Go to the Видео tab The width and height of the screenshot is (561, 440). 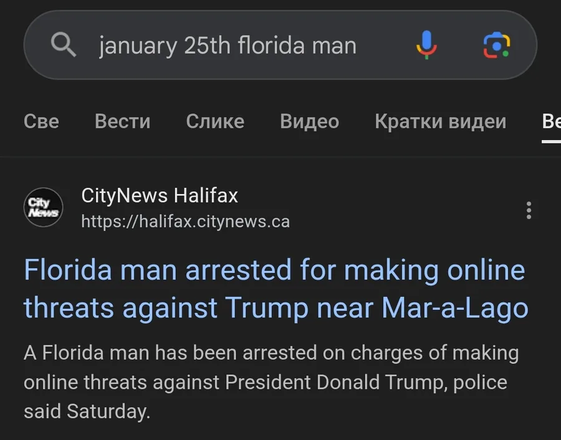click(309, 121)
